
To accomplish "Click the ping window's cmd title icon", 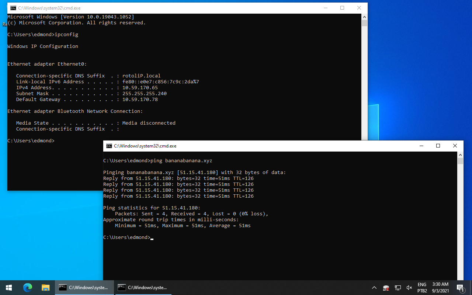I will (109, 146).
